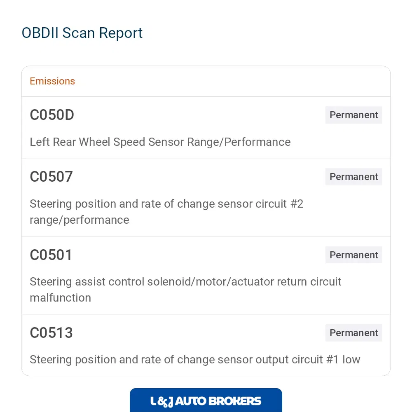Click the OBDII Scan Report heading
Image resolution: width=412 pixels, height=412 pixels.
click(82, 33)
